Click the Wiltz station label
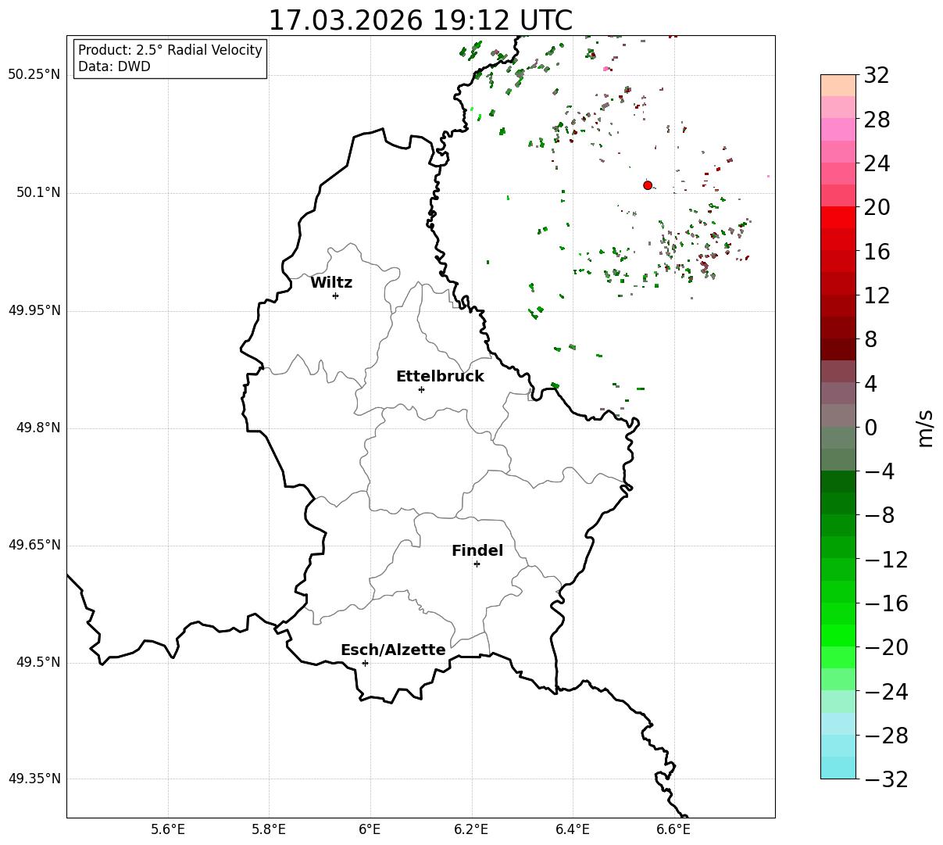 (x=331, y=283)
